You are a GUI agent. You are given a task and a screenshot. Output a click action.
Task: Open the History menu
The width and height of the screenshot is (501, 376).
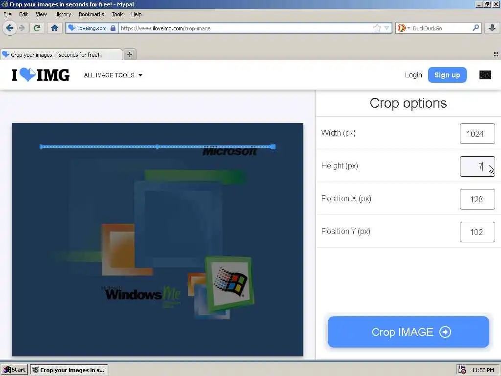63,14
